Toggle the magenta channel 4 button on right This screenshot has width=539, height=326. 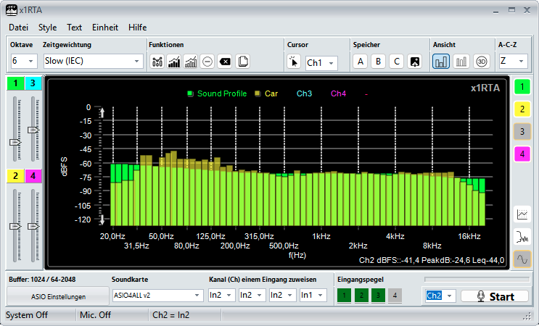pyautogui.click(x=522, y=153)
